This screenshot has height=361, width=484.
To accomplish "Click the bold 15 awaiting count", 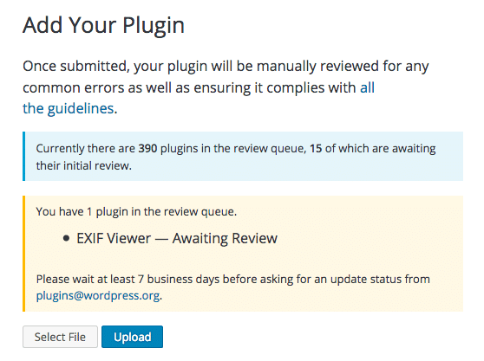I will 316,148.
